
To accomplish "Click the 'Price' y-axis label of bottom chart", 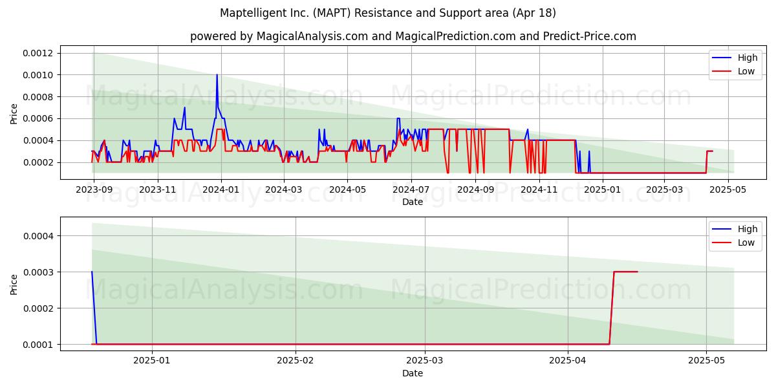I will 14,285.
